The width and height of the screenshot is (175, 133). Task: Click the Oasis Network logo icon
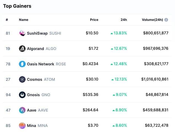tap(22, 64)
